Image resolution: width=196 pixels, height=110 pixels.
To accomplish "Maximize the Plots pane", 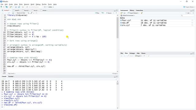I will point(193,53).
